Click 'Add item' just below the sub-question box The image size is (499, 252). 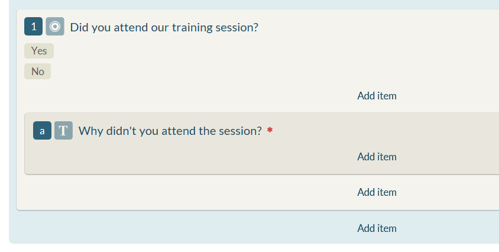tap(377, 192)
